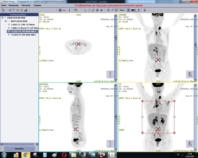The height and width of the screenshot is (158, 198).
Task: Select the arrow pointer tool
Action: click(x=85, y=10)
